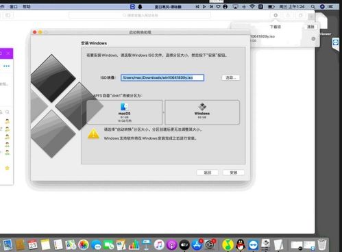Click Safari new tab plus button
Image resolution: width=342 pixels, height=252 pixels.
coord(311,16)
